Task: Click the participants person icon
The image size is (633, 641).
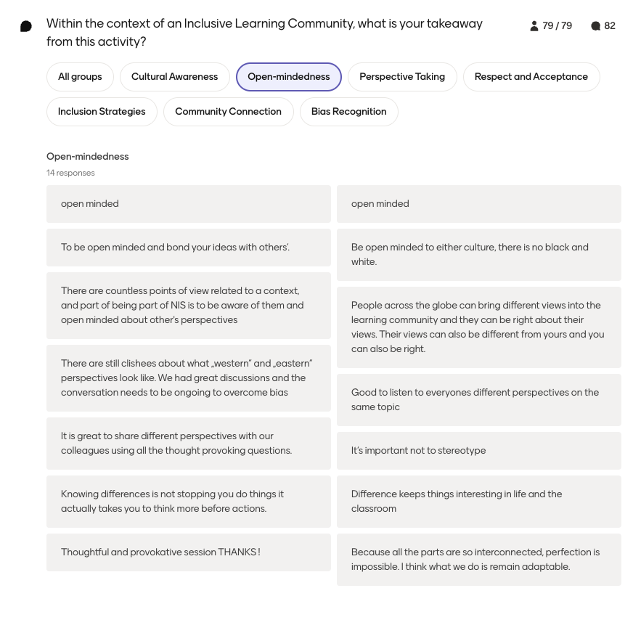Action: (x=534, y=25)
